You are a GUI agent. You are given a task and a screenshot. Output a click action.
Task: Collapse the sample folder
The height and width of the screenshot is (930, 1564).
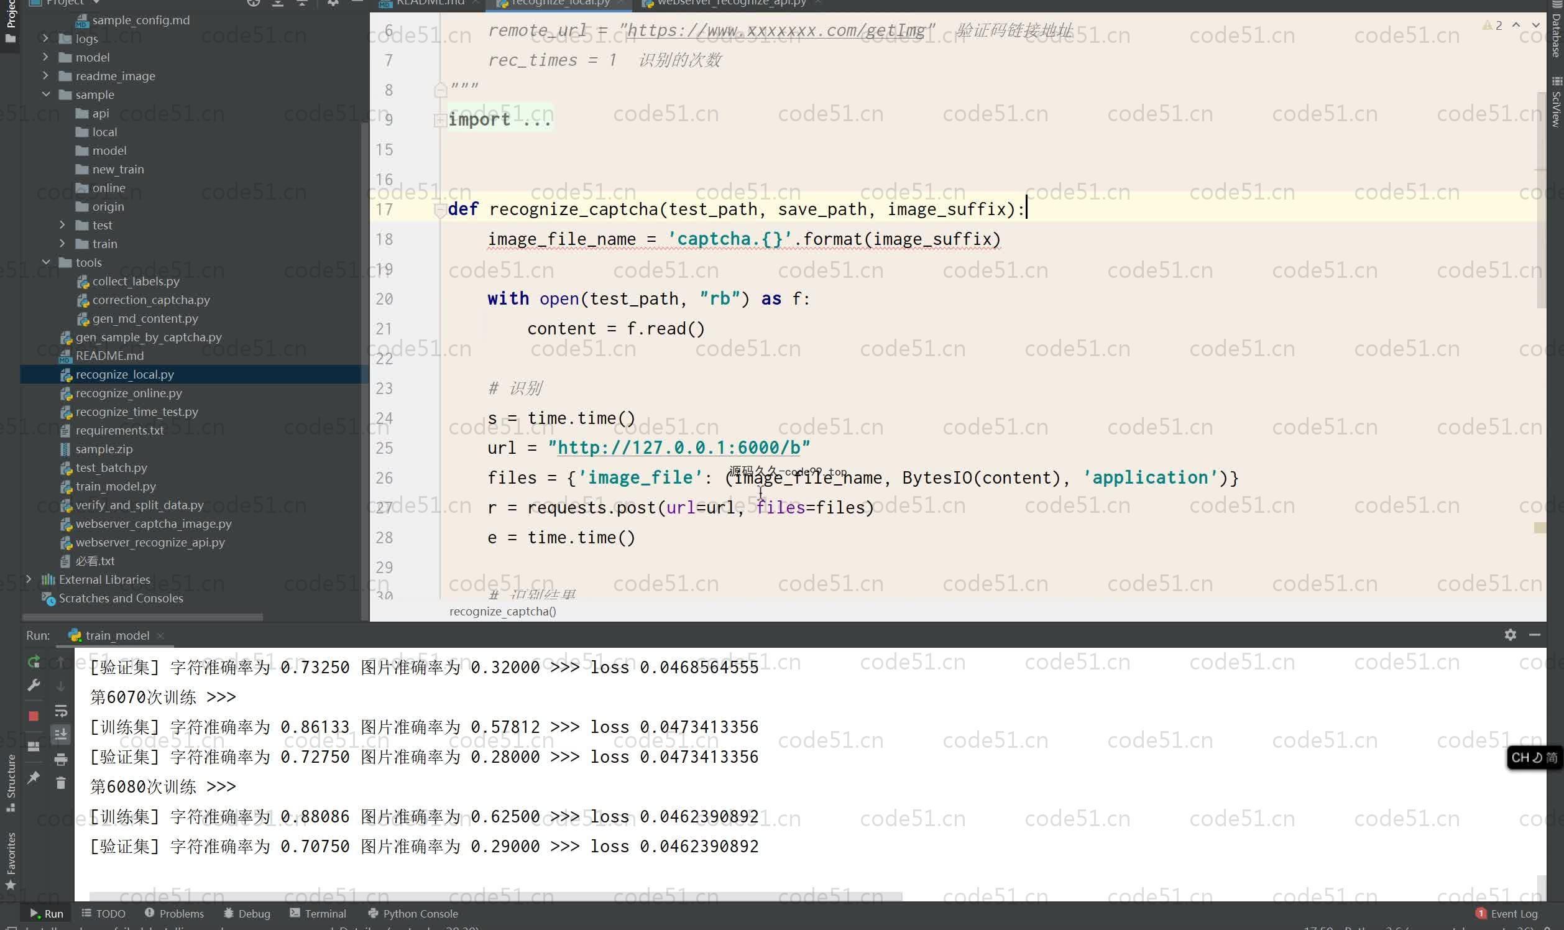tap(46, 94)
